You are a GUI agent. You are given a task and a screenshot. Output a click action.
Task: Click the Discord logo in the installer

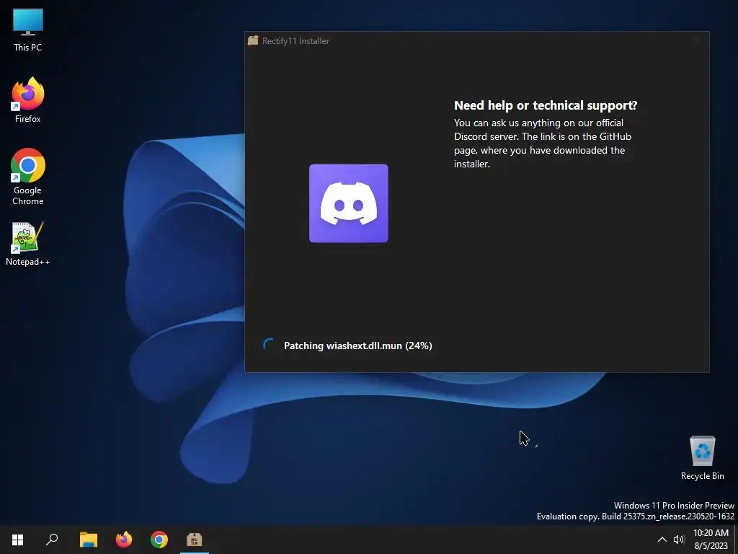click(x=348, y=203)
